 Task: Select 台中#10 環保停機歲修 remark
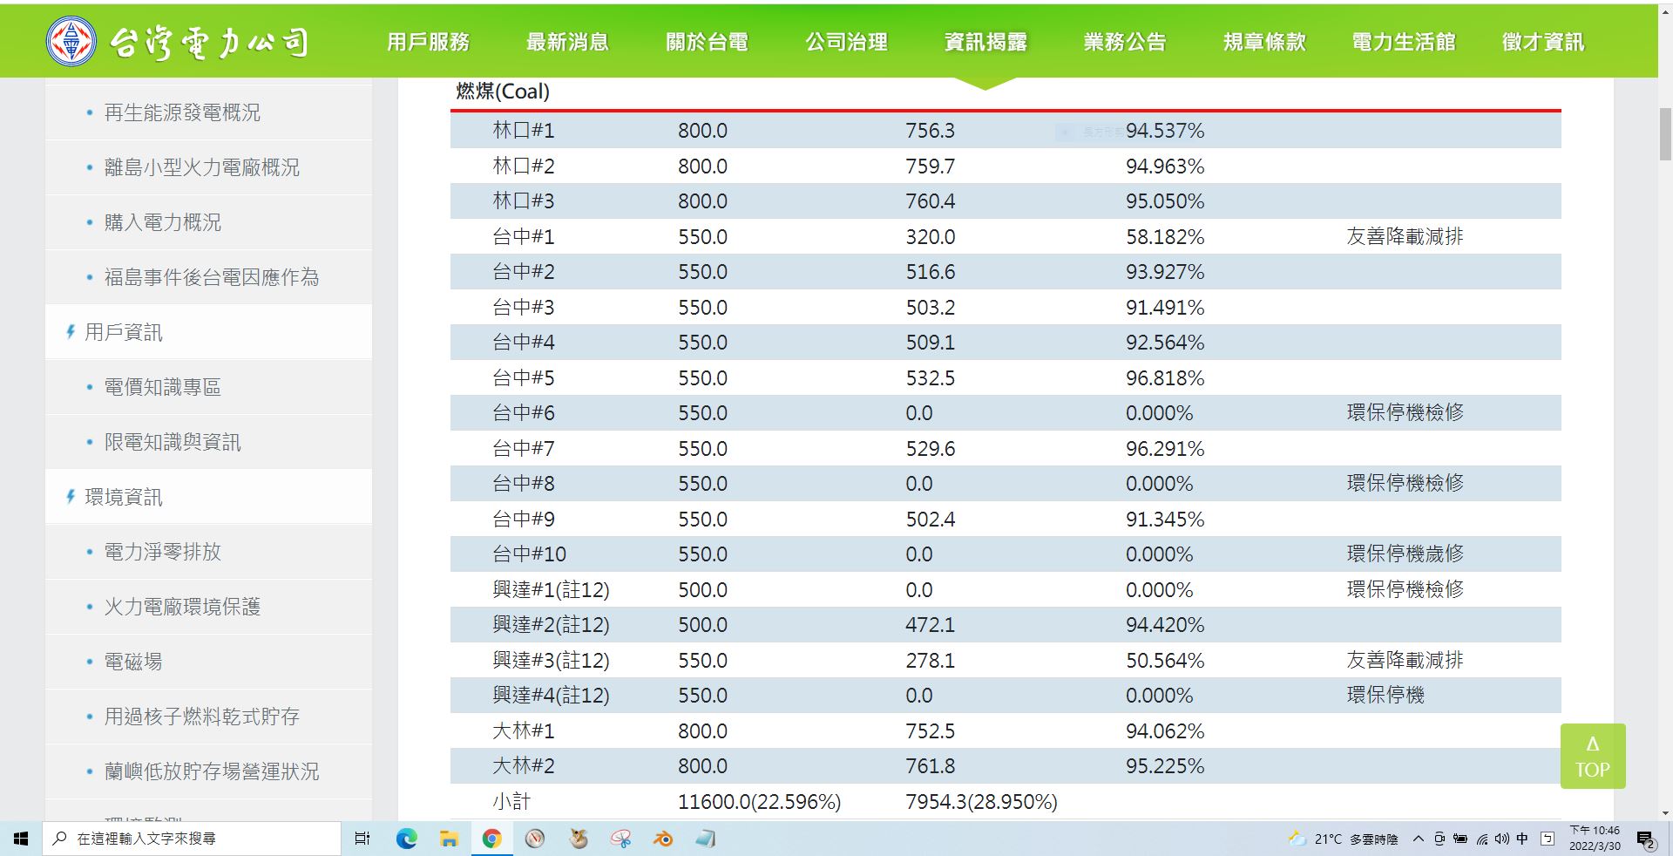coord(1405,554)
